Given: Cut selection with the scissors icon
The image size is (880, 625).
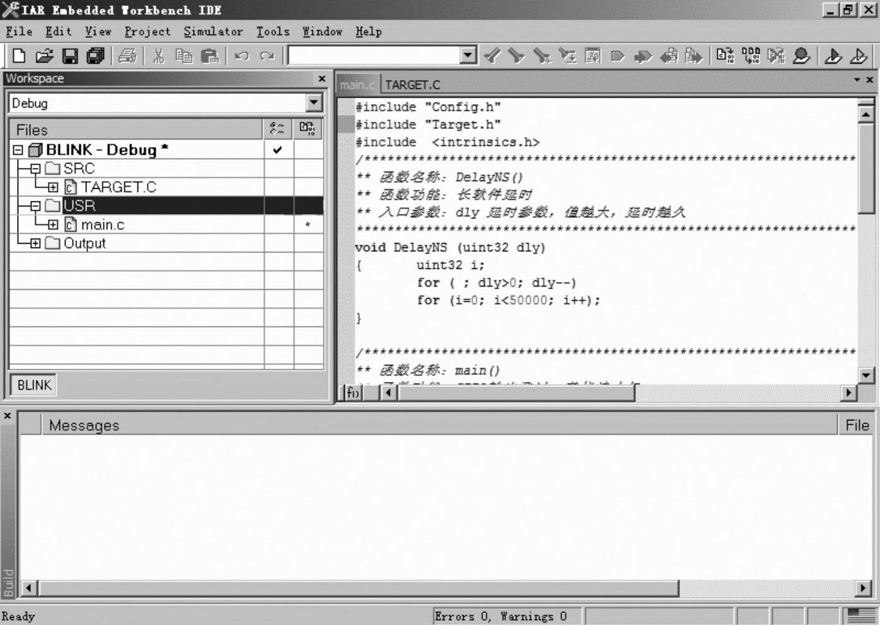Looking at the screenshot, I should tap(158, 56).
